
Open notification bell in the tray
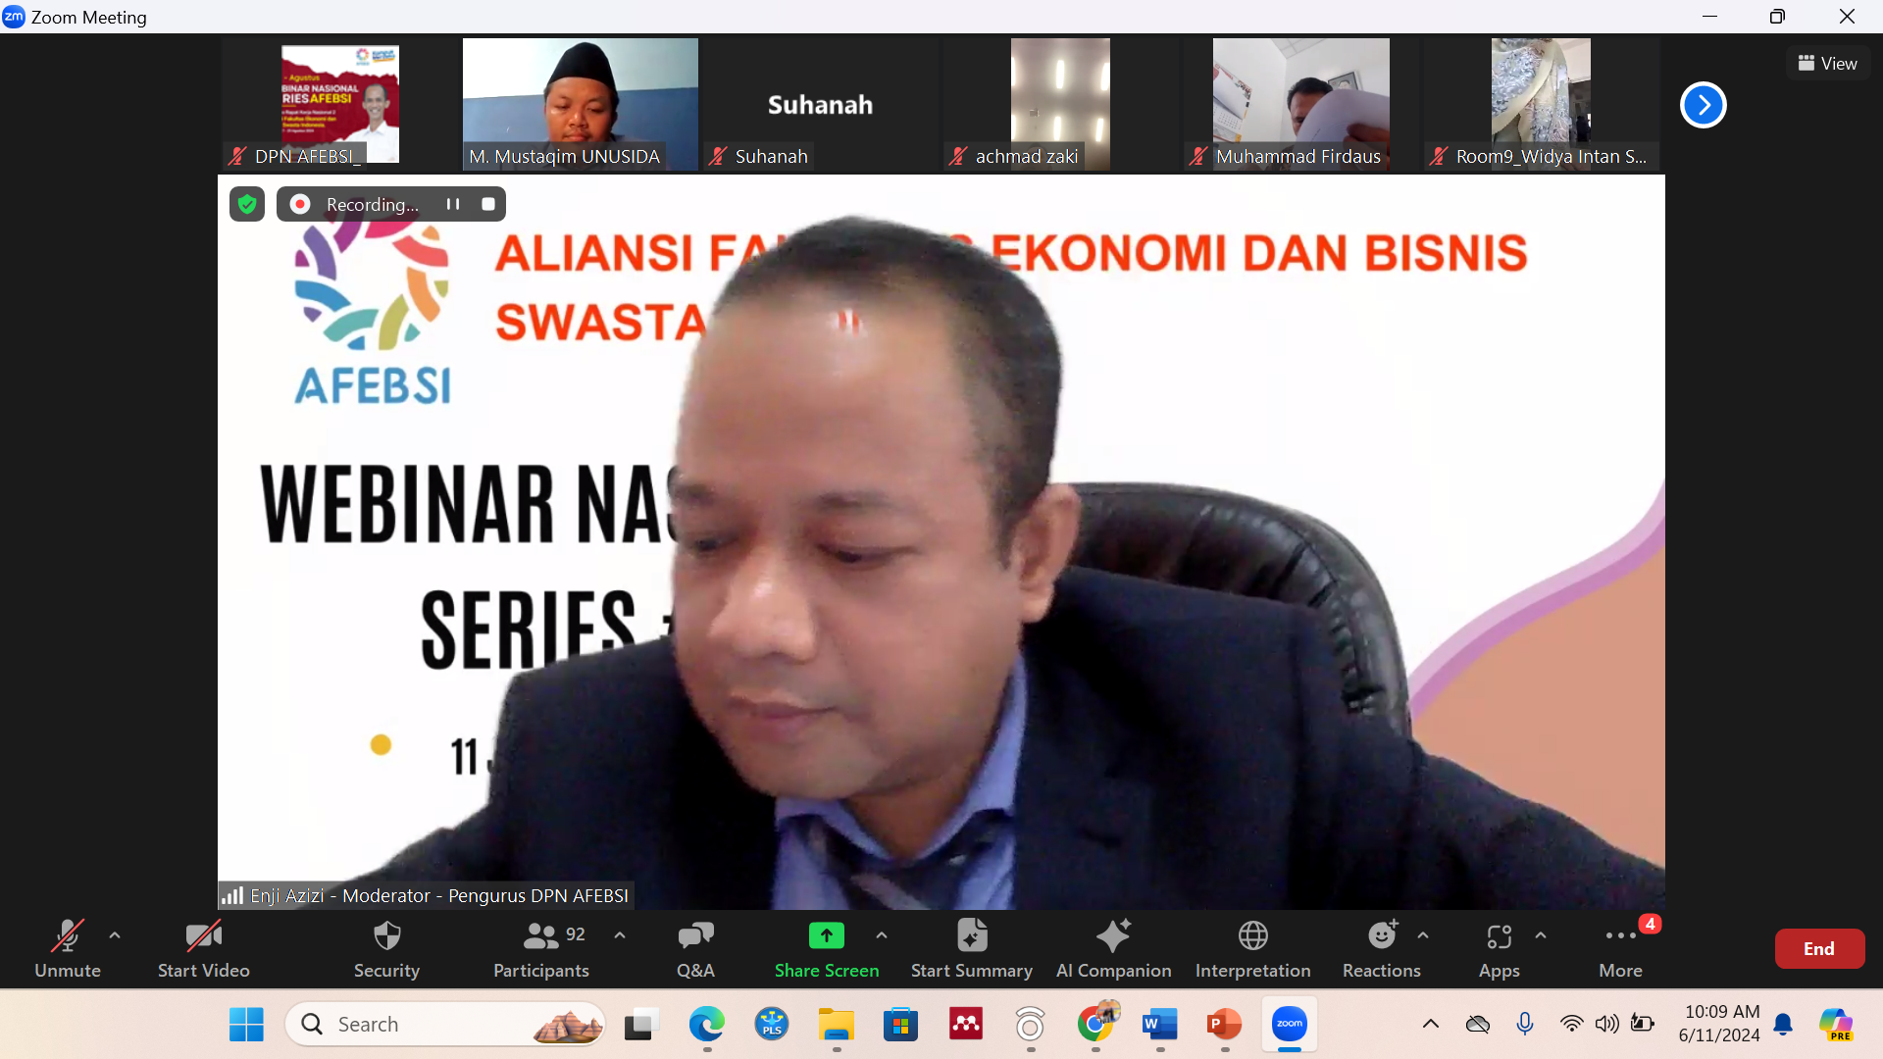pyautogui.click(x=1784, y=1025)
